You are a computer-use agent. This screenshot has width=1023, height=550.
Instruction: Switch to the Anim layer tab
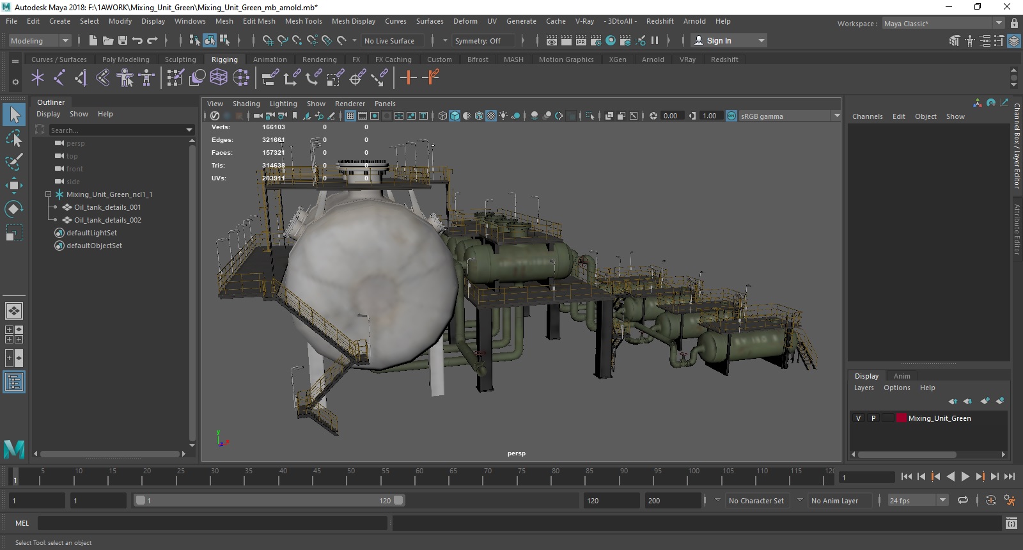point(902,376)
